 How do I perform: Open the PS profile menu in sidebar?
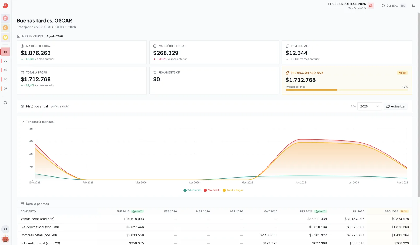[5, 229]
